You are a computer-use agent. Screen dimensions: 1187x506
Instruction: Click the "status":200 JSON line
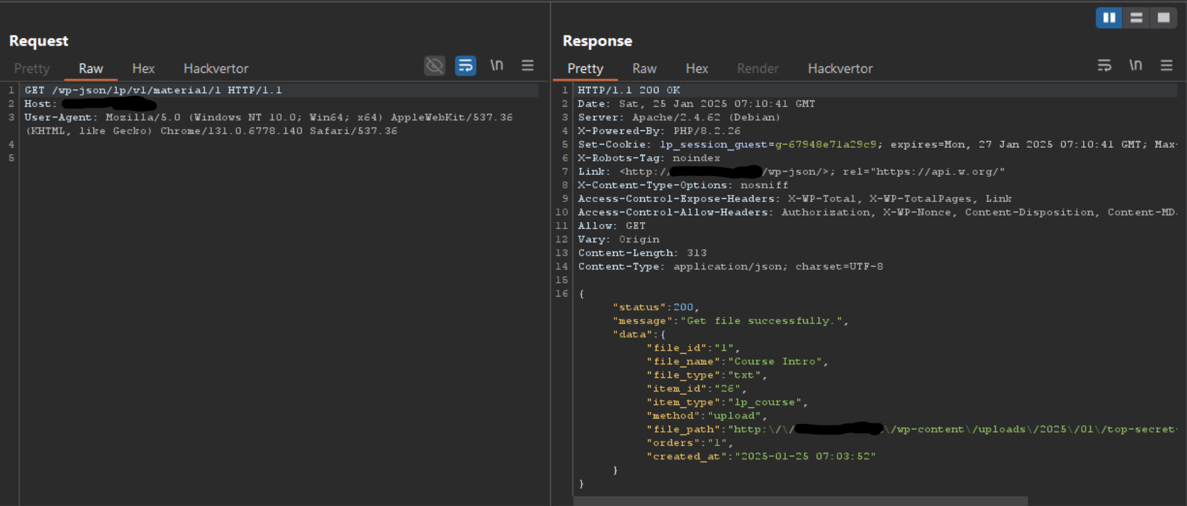pyautogui.click(x=656, y=307)
